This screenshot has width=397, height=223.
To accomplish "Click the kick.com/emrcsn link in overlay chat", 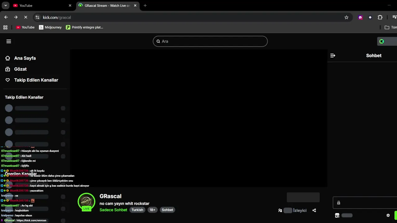I will click(31, 221).
